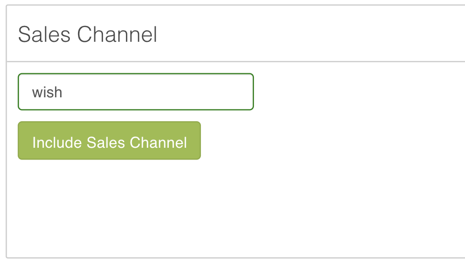The image size is (465, 268).
Task: Click the Sales Channel panel heading
Action: coord(88,35)
